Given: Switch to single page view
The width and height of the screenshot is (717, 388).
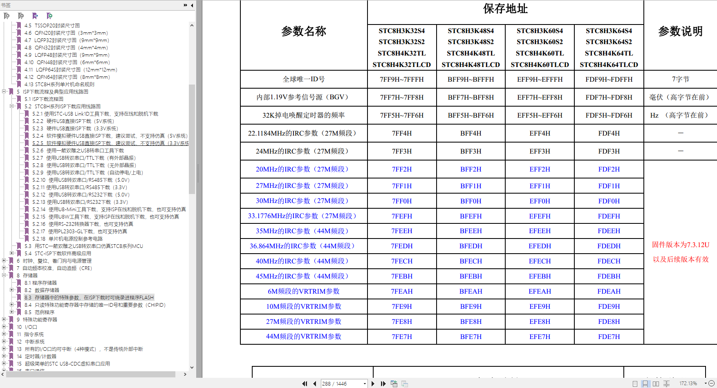Looking at the screenshot, I should [x=635, y=384].
